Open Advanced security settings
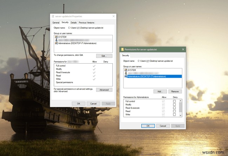 tap(104, 90)
